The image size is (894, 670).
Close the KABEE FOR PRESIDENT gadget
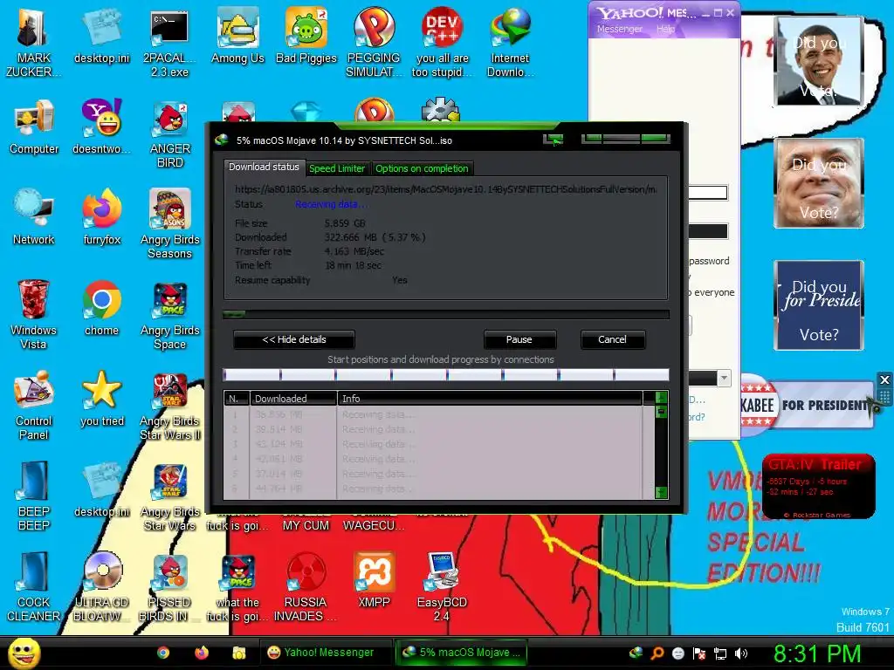884,379
